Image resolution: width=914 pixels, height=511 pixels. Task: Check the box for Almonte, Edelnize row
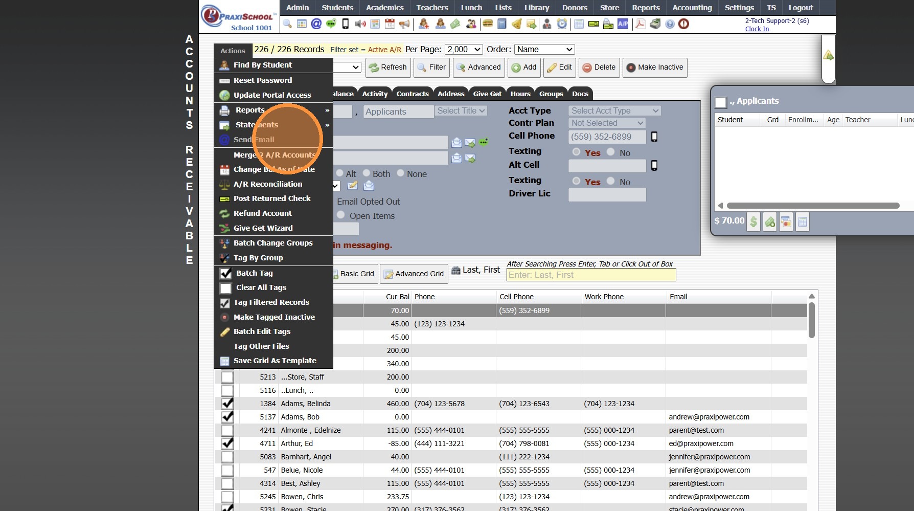[x=227, y=430]
